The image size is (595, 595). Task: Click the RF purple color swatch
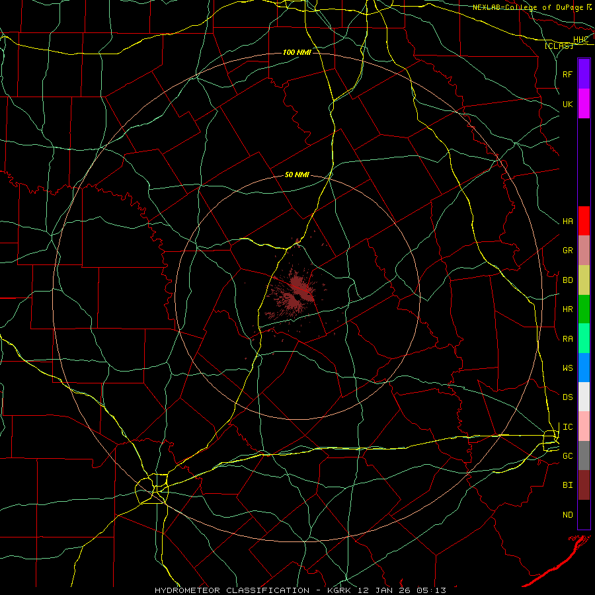pos(584,74)
